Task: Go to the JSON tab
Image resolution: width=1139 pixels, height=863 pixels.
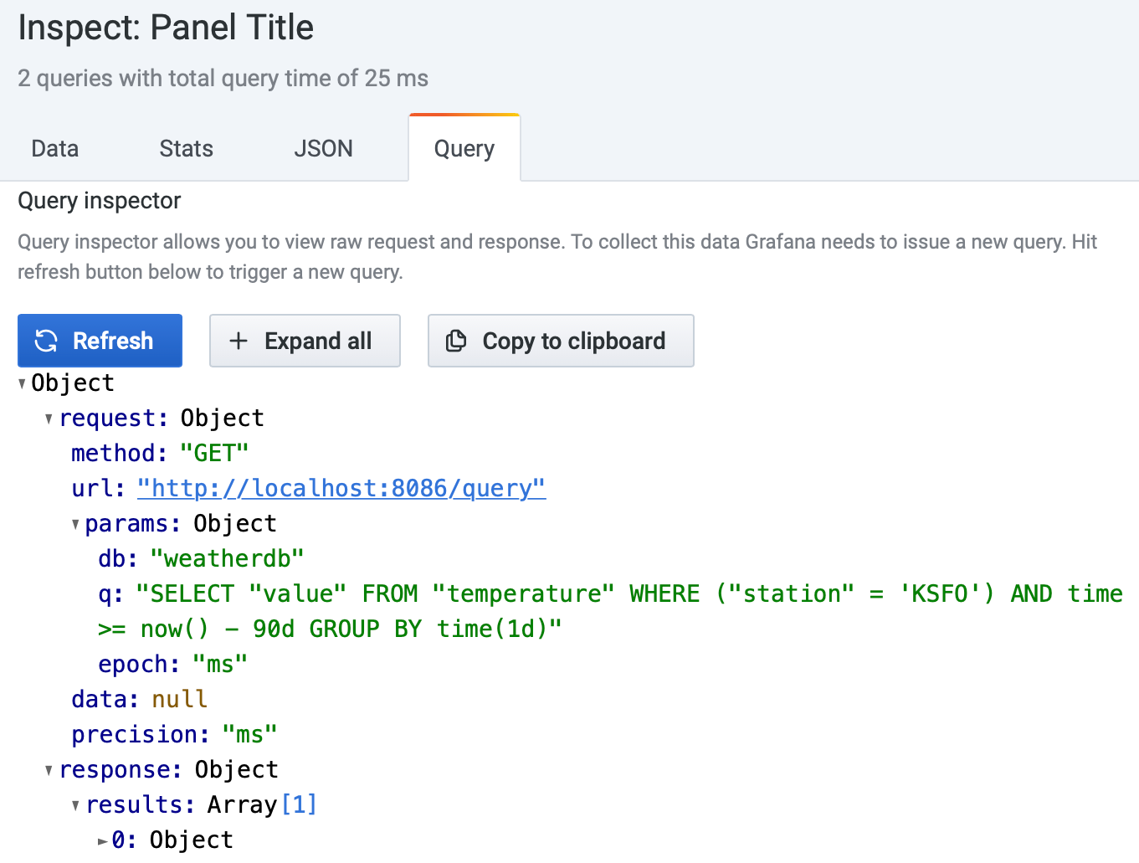Action: click(x=323, y=149)
